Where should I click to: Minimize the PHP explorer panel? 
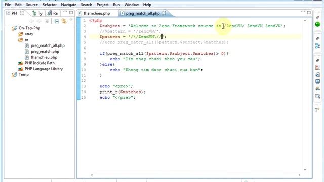(65, 12)
